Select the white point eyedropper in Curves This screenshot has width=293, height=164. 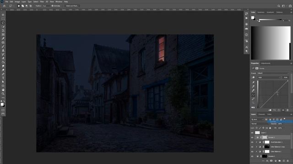pyautogui.click(x=253, y=90)
